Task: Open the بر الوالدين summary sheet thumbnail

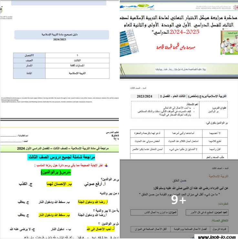Action: 179,119
